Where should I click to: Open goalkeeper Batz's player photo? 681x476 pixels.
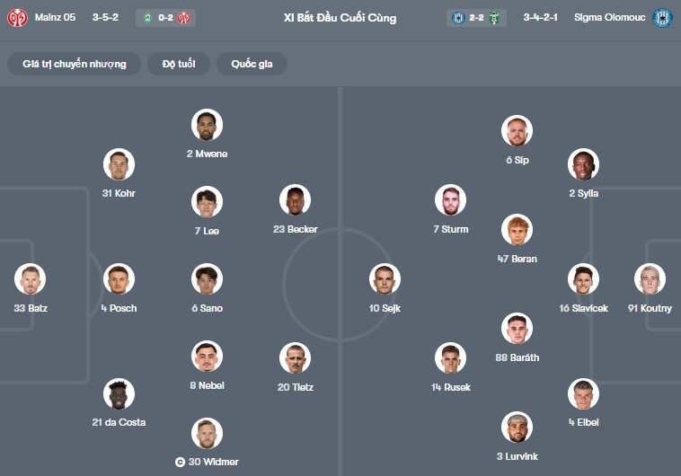30,279
